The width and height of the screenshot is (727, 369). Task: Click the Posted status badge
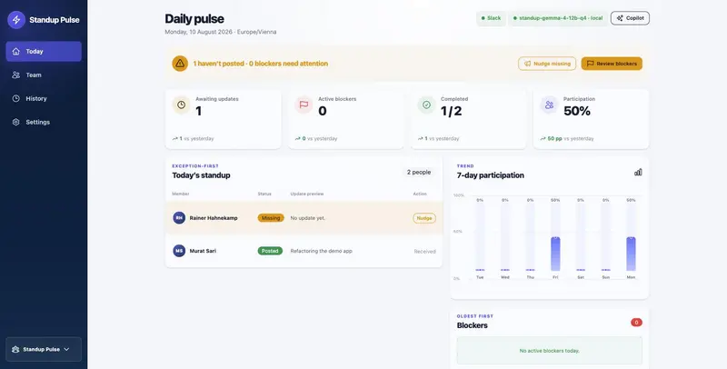(x=270, y=251)
